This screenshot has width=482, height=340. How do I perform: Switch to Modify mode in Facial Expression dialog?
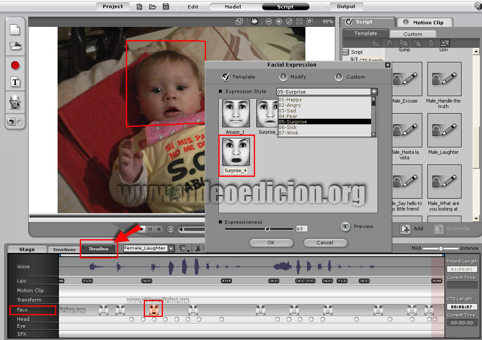(283, 77)
